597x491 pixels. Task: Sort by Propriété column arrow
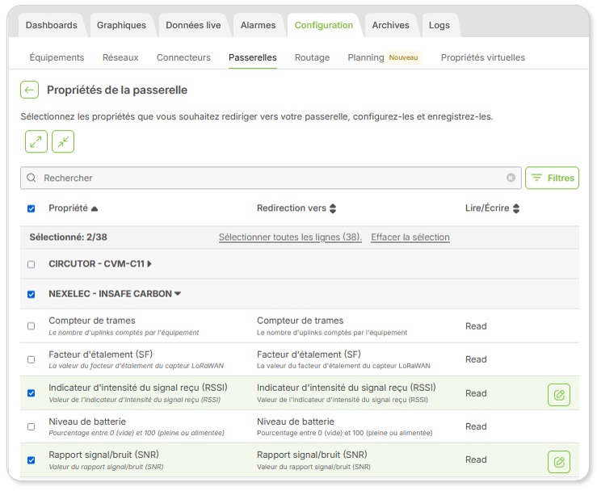tap(95, 208)
